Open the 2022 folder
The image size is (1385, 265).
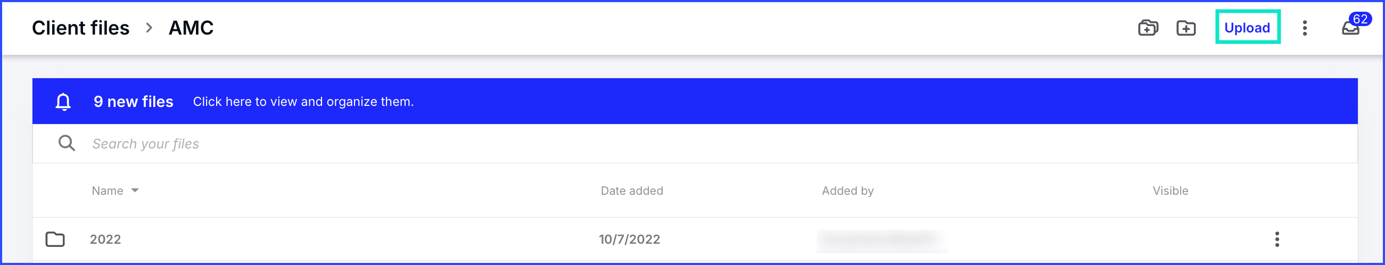click(105, 239)
